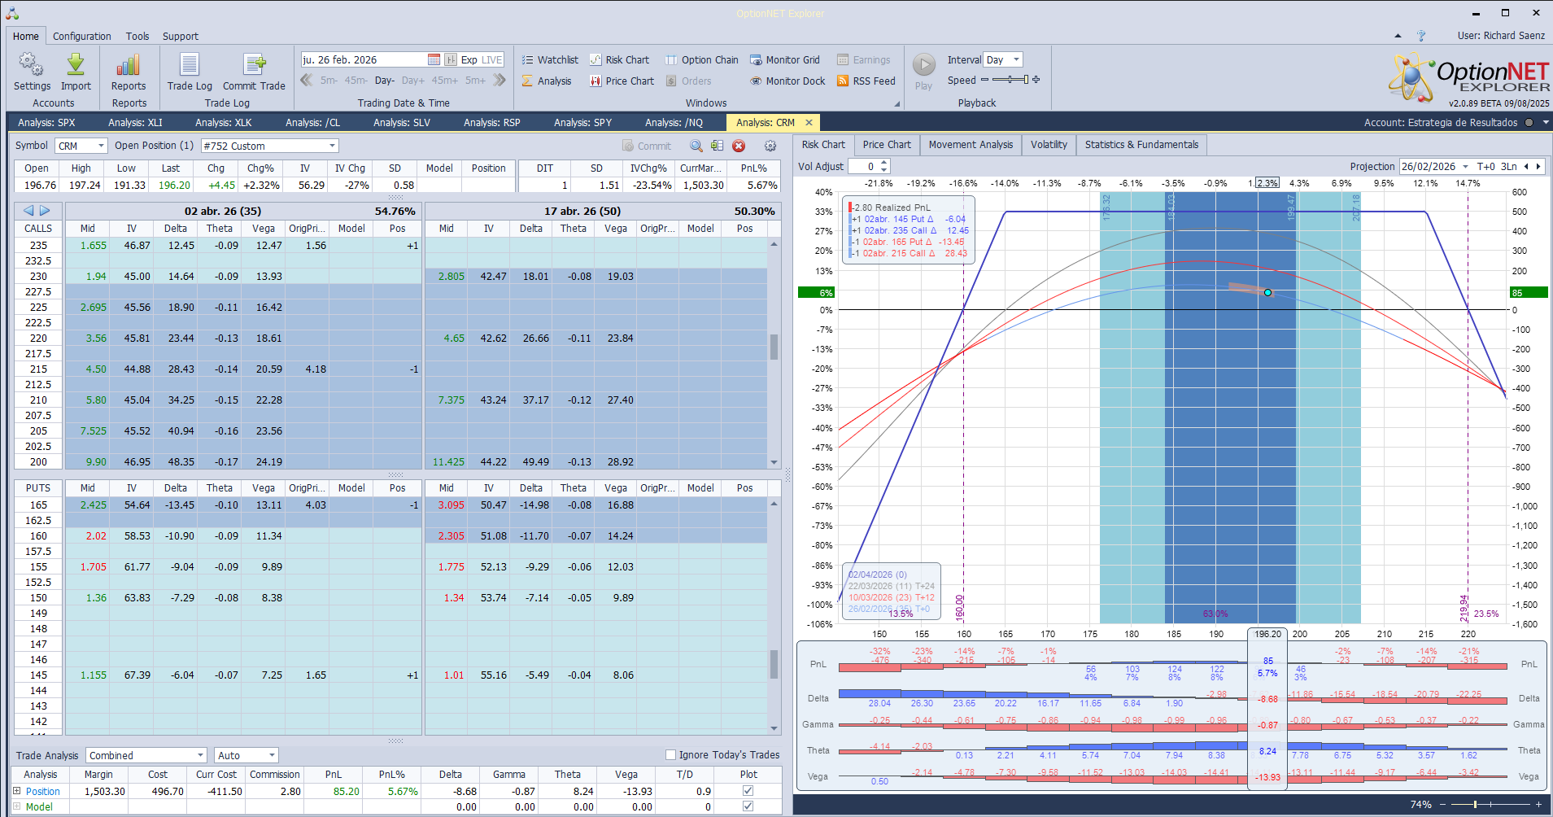Click the red cancel icon in position toolbar
Viewport: 1553px width, 817px height.
click(x=739, y=146)
